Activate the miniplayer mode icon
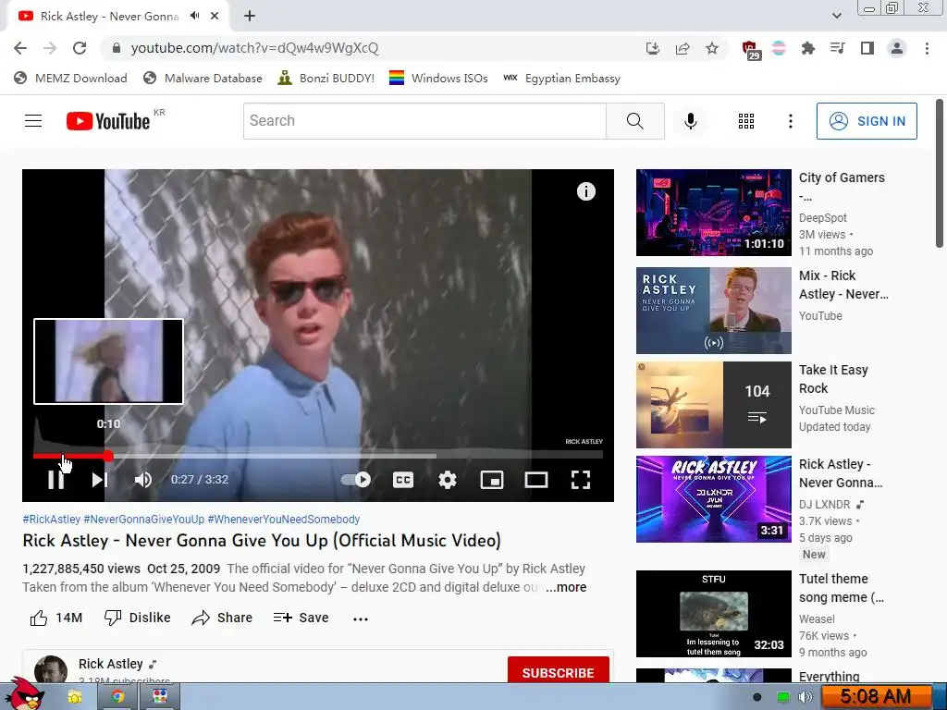The width and height of the screenshot is (947, 710). 492,480
